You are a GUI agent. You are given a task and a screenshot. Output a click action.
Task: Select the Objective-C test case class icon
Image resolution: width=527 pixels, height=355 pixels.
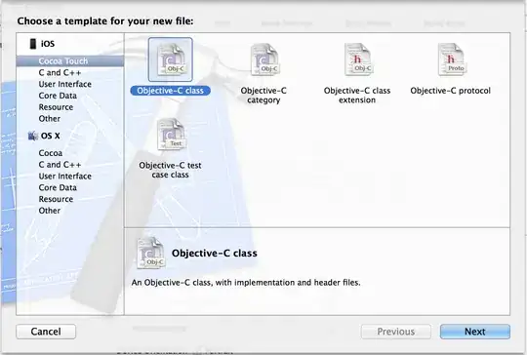click(171, 135)
